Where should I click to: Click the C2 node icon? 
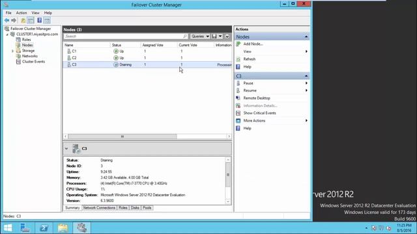(x=69, y=58)
